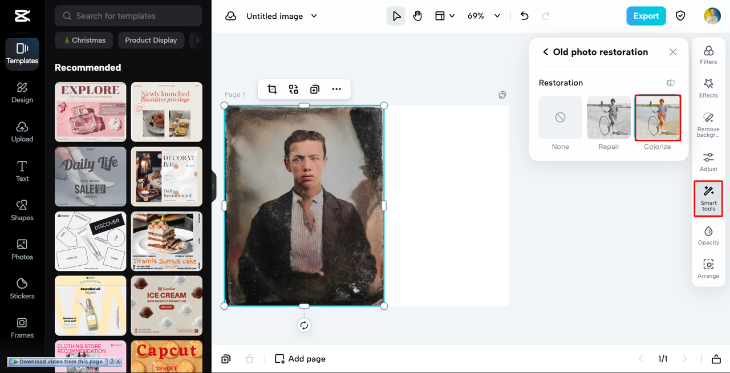Open the Remove background tool
This screenshot has width=730, height=373.
tap(708, 125)
